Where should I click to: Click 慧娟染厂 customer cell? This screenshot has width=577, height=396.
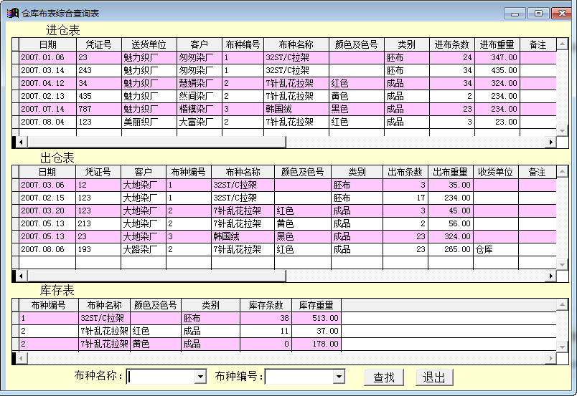tap(200, 83)
